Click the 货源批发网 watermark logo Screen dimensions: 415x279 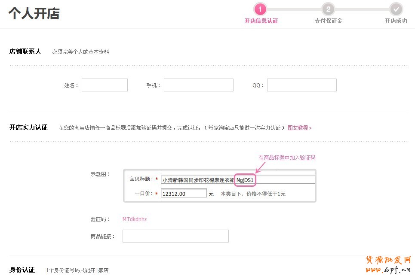coord(388,260)
